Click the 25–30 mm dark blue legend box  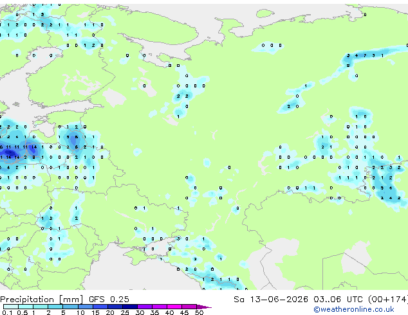(130, 307)
